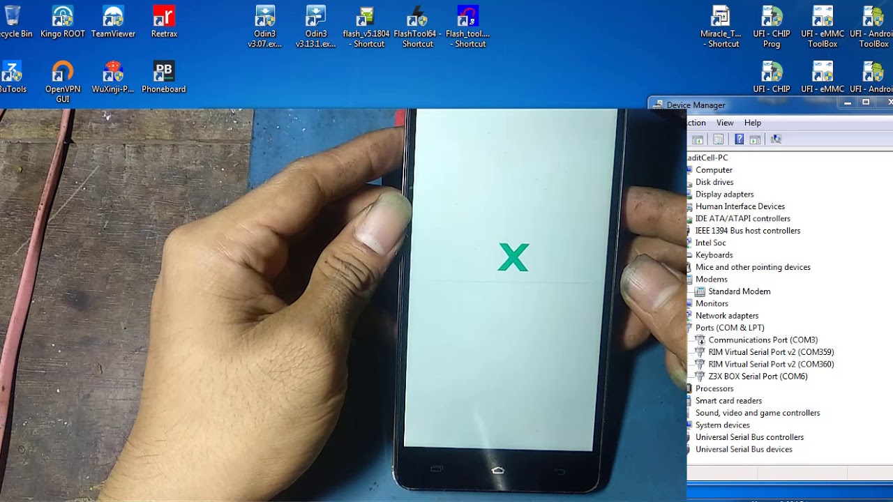Screen dimensions: 893x502
Task: Select Universal Serial Bus controllers
Action: (x=749, y=437)
